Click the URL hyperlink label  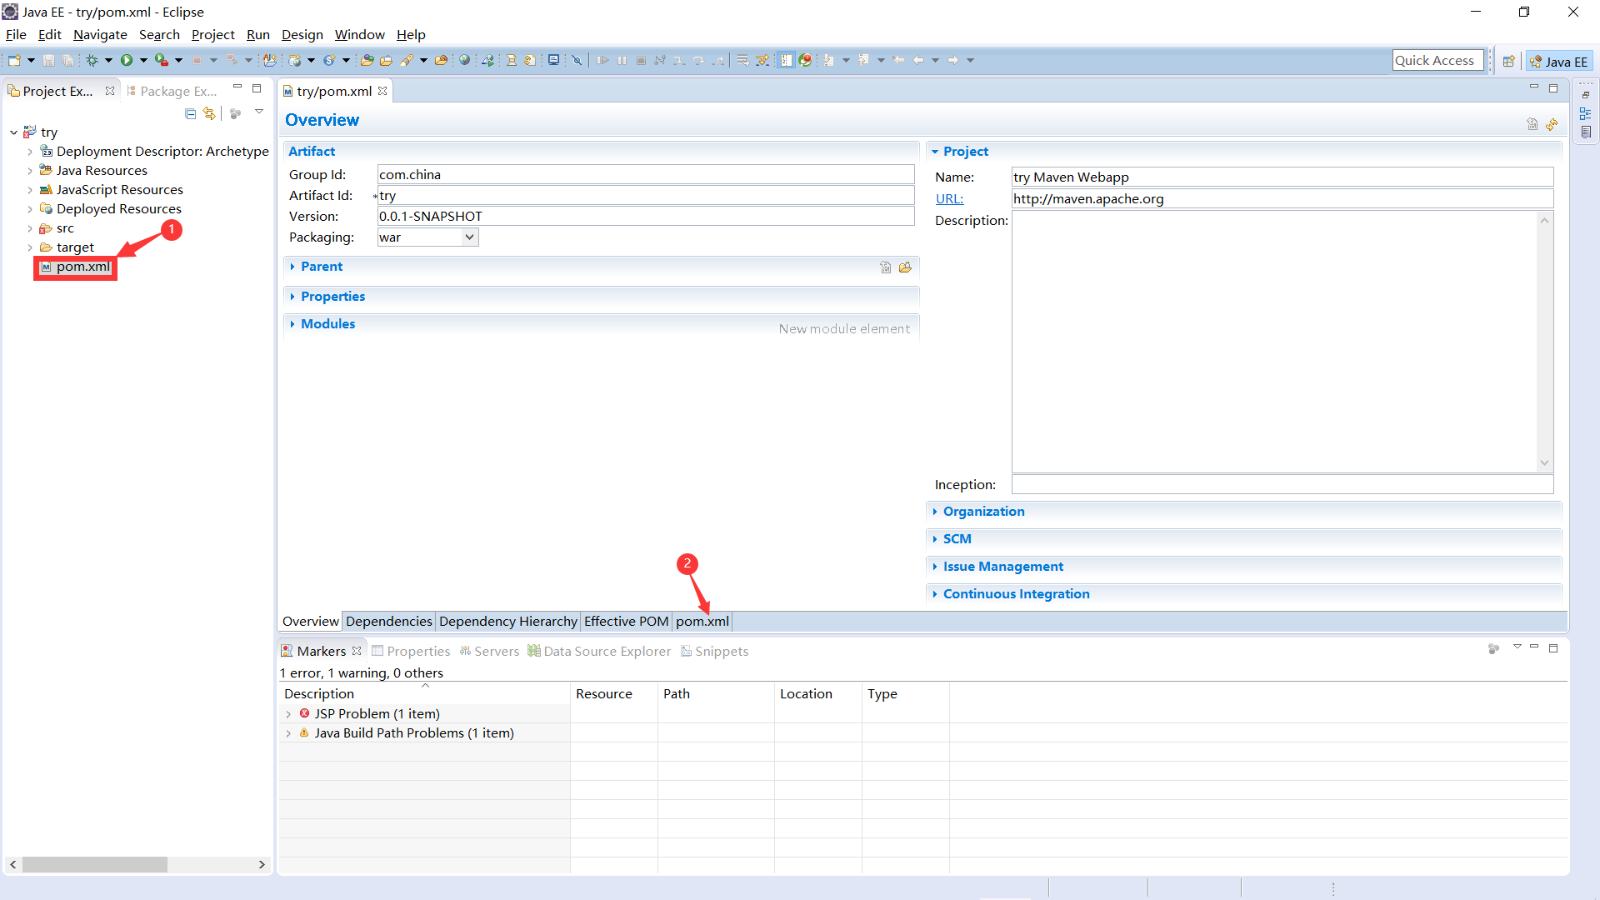[x=949, y=198]
